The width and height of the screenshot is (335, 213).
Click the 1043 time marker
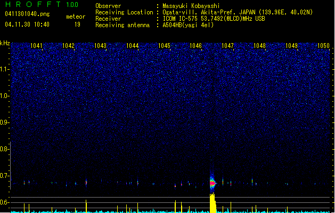coord(100,46)
